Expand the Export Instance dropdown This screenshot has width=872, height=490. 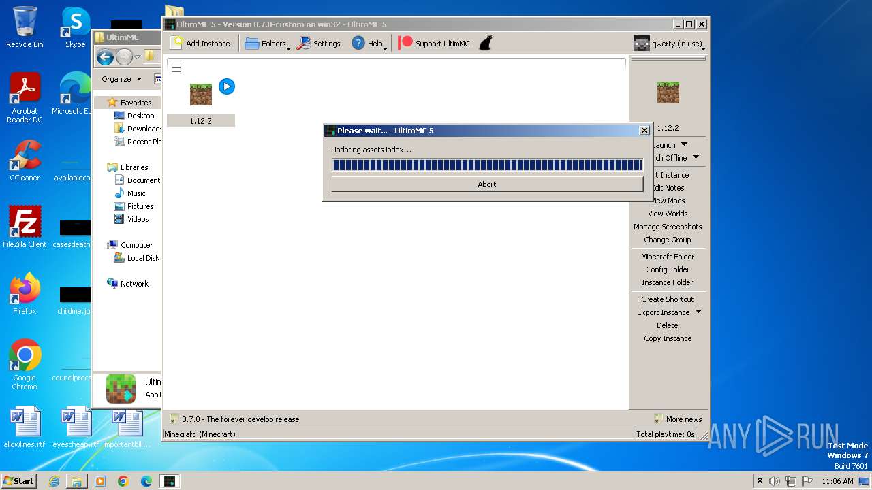click(698, 312)
